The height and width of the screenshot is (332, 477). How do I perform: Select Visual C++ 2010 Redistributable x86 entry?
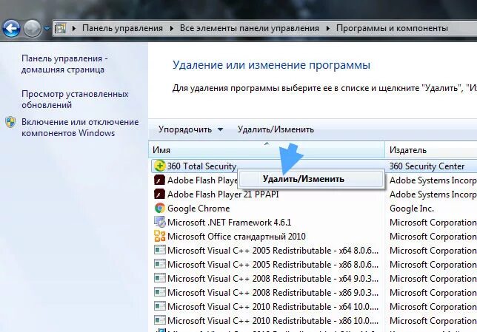point(273,320)
